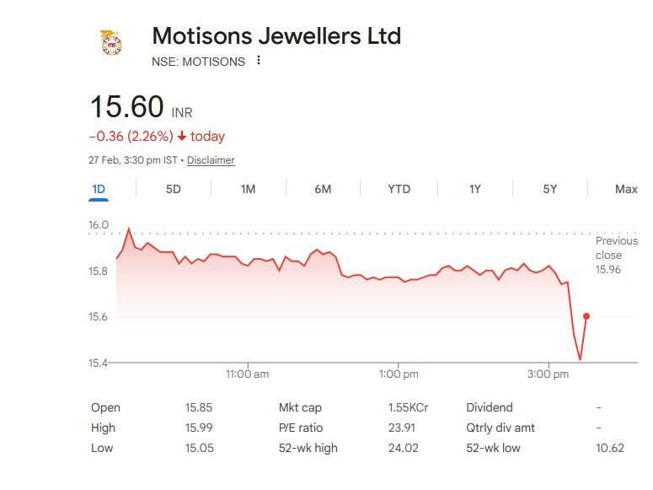Viewport: 653px width, 490px height.
Task: Open the three-dot more options menu
Action: tap(259, 61)
